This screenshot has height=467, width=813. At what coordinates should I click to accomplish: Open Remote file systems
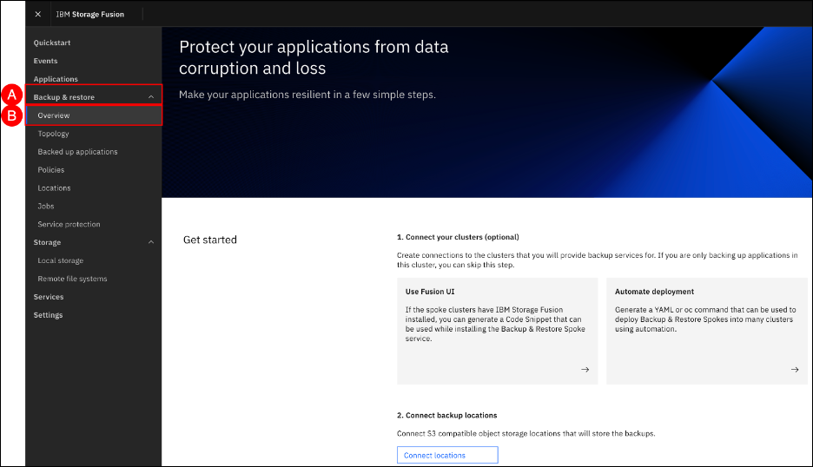click(72, 280)
